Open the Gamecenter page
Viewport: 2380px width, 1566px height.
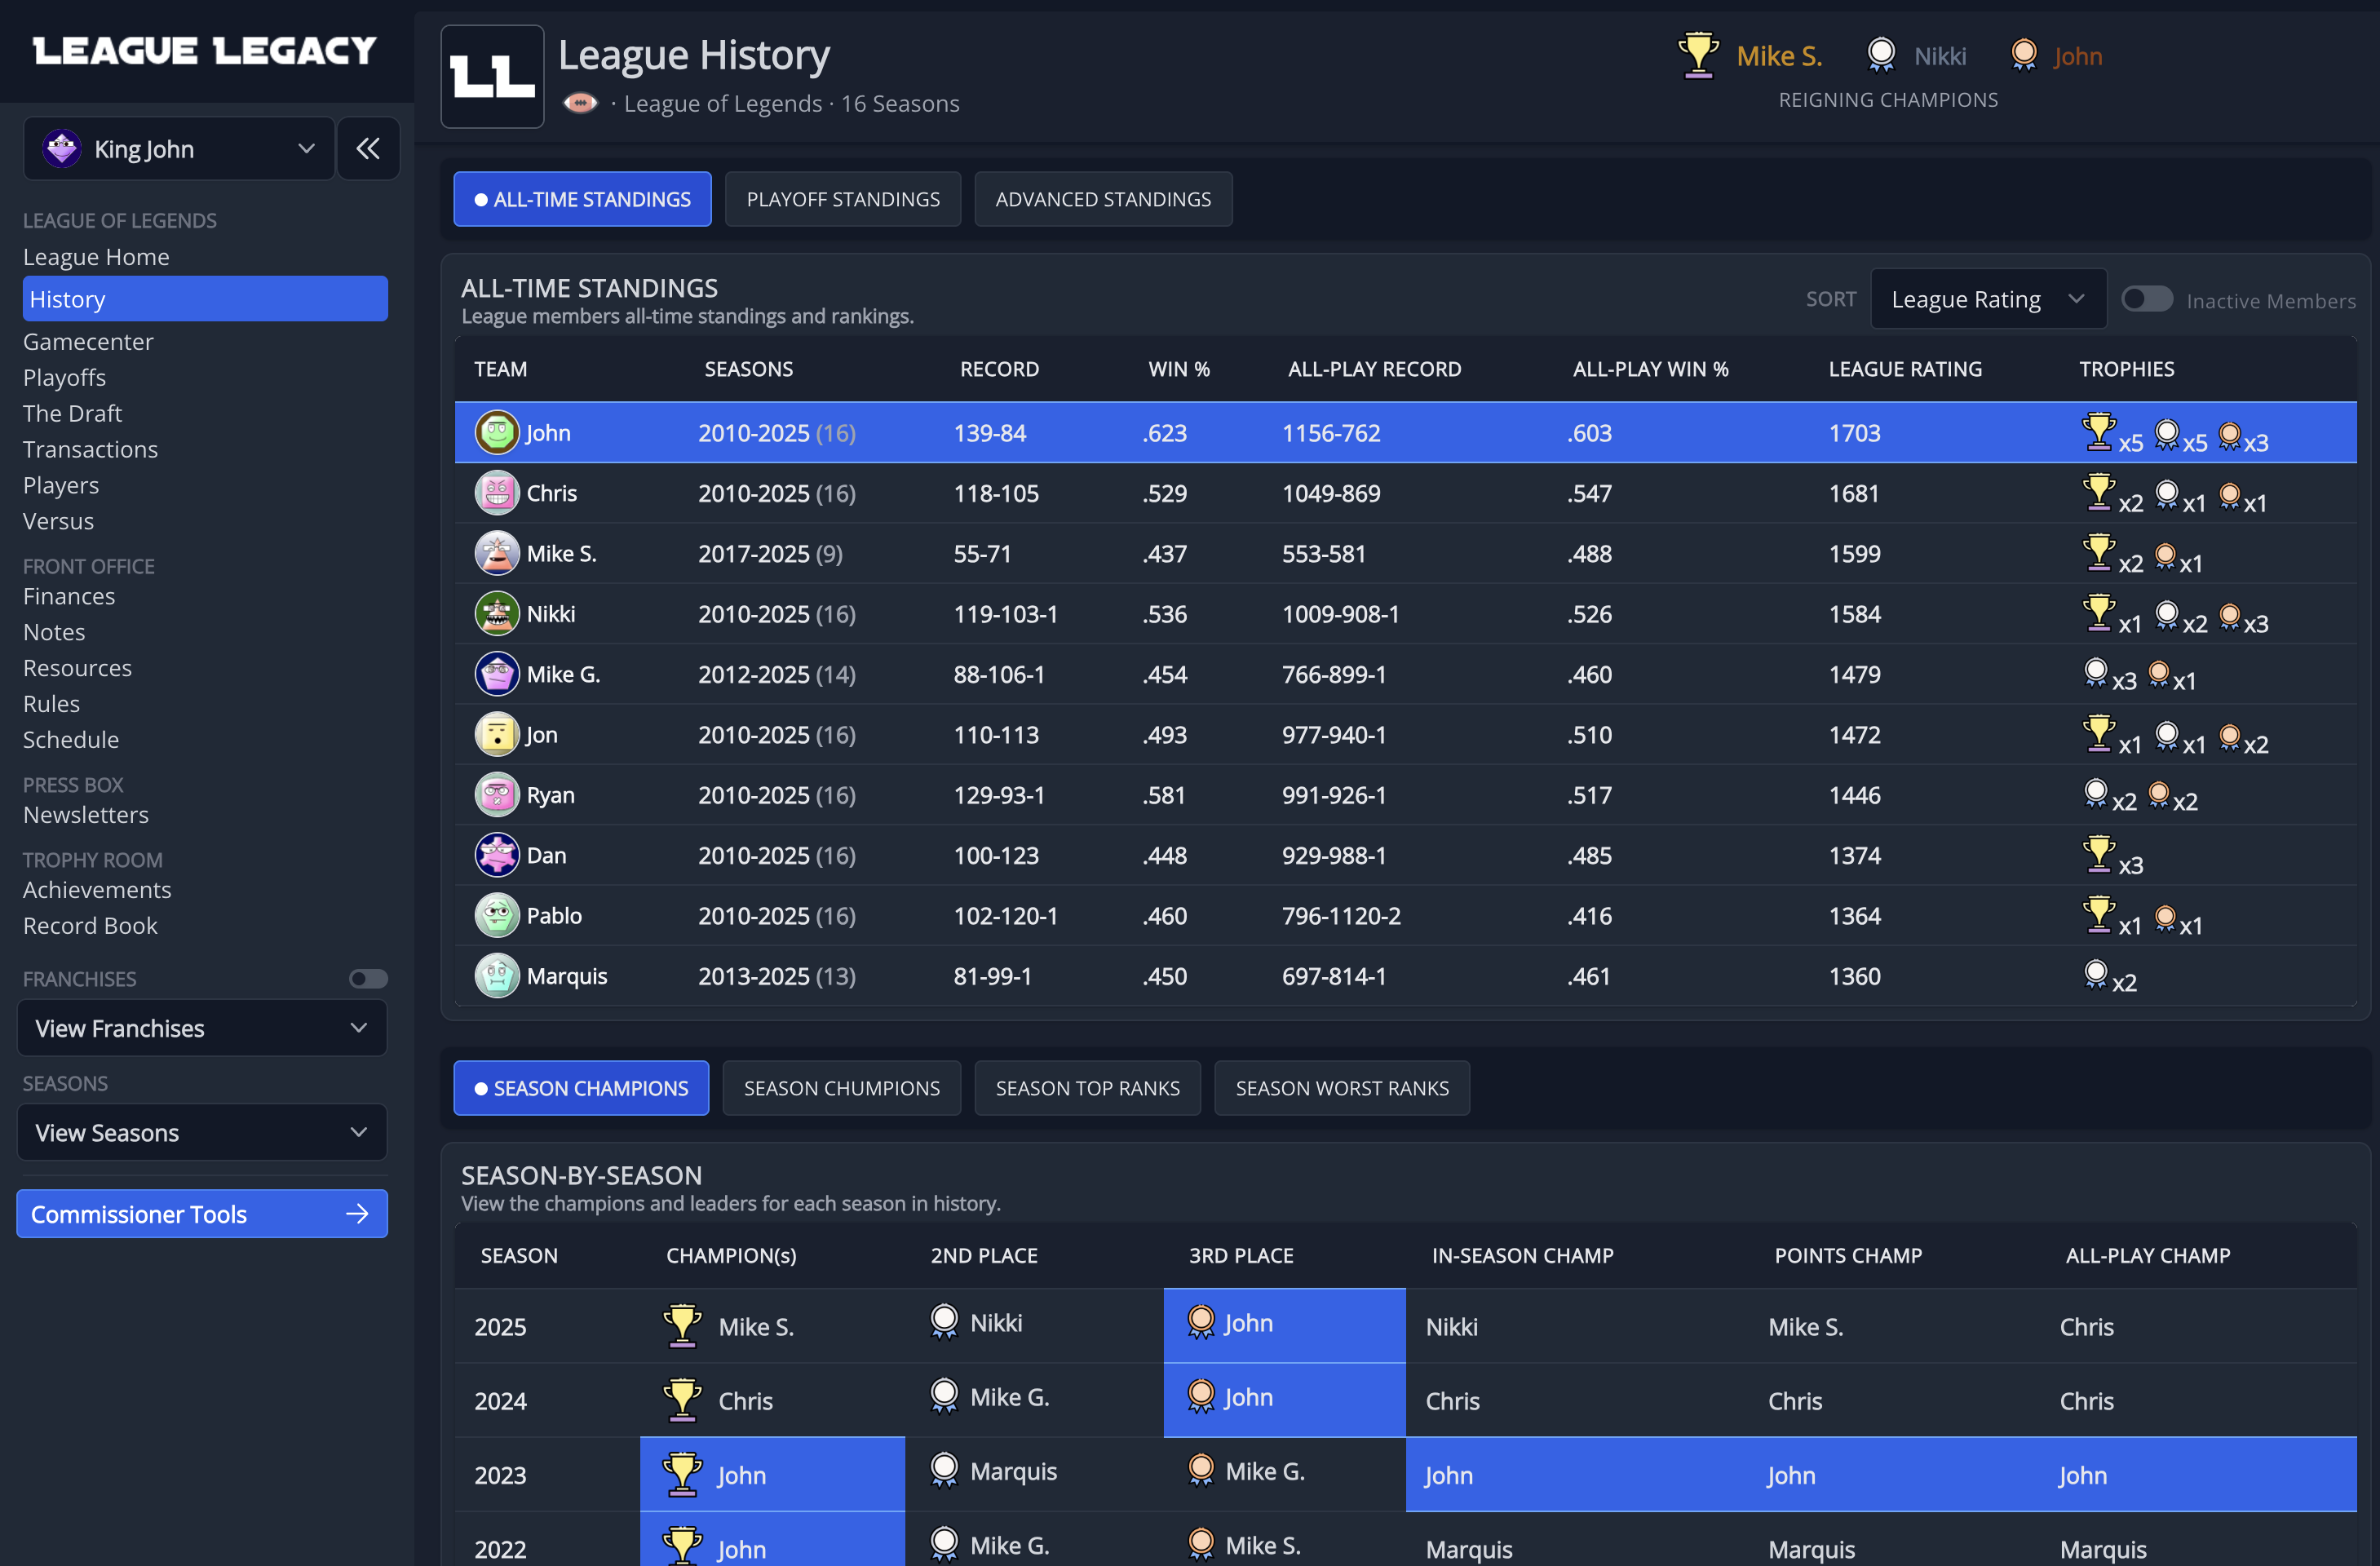tap(88, 342)
